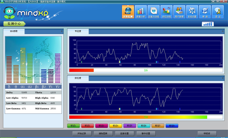228x138 pixels.
Task: Launch the 放松训练 relaxation training module
Action: (x=166, y=12)
